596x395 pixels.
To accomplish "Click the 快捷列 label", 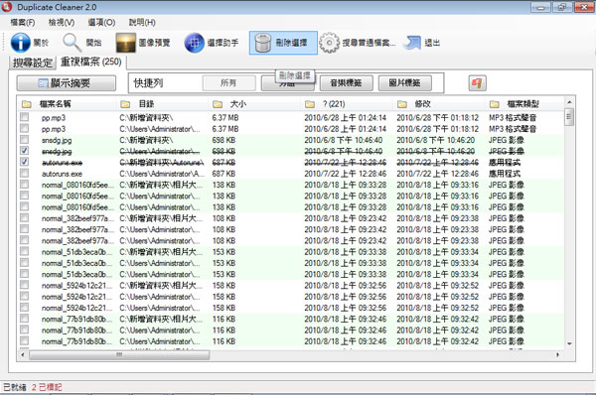I will point(149,83).
